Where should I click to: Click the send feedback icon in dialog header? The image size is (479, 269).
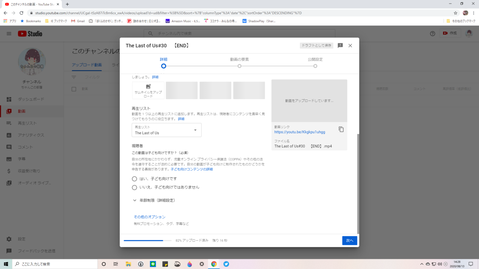[x=340, y=45]
